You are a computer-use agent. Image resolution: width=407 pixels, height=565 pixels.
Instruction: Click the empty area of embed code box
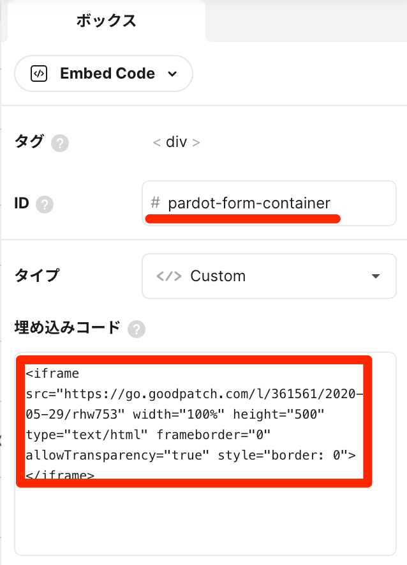[205, 521]
